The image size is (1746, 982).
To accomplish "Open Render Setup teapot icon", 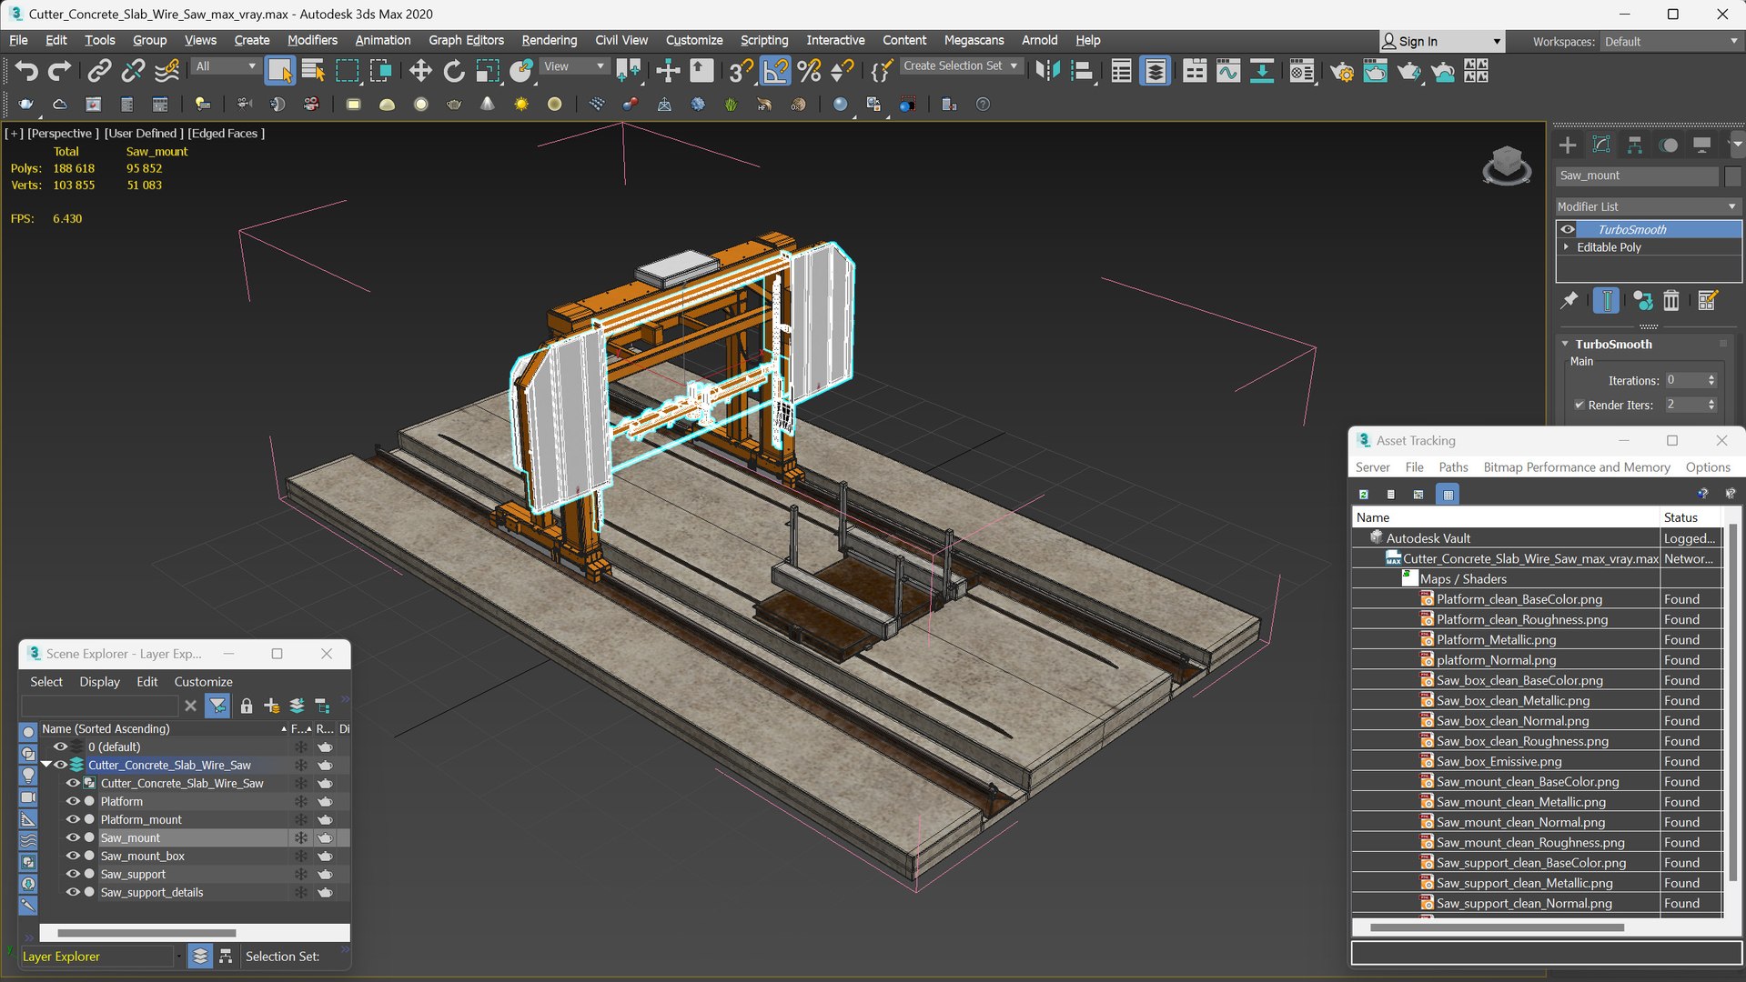I will click(1341, 71).
